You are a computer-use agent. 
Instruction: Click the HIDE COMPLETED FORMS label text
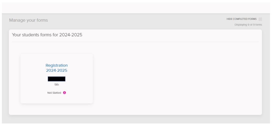click(241, 19)
